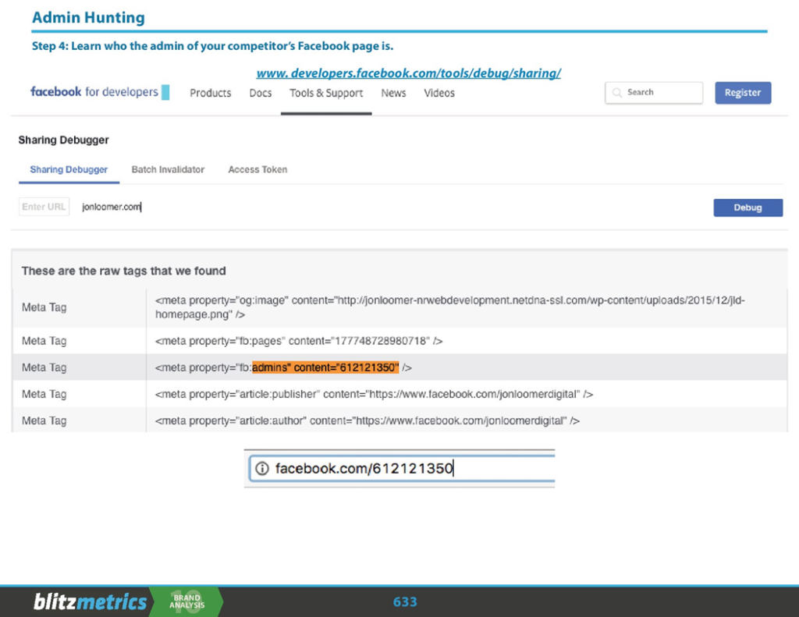
Task: Open the Videos section
Action: click(x=439, y=94)
